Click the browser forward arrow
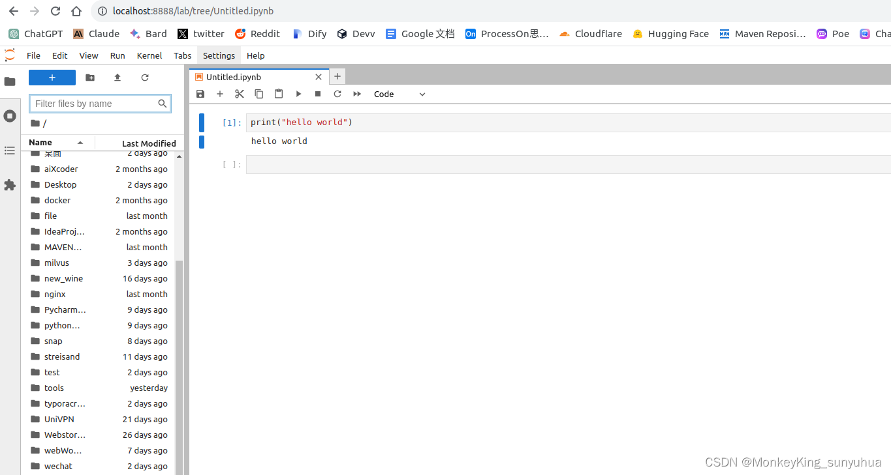 pyautogui.click(x=35, y=11)
